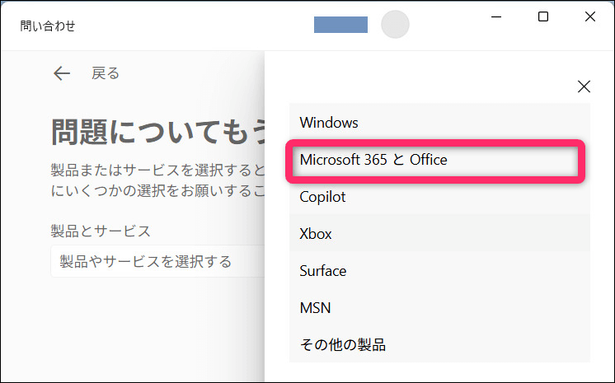Click the 戻る back label
The width and height of the screenshot is (615, 383).
[x=106, y=73]
